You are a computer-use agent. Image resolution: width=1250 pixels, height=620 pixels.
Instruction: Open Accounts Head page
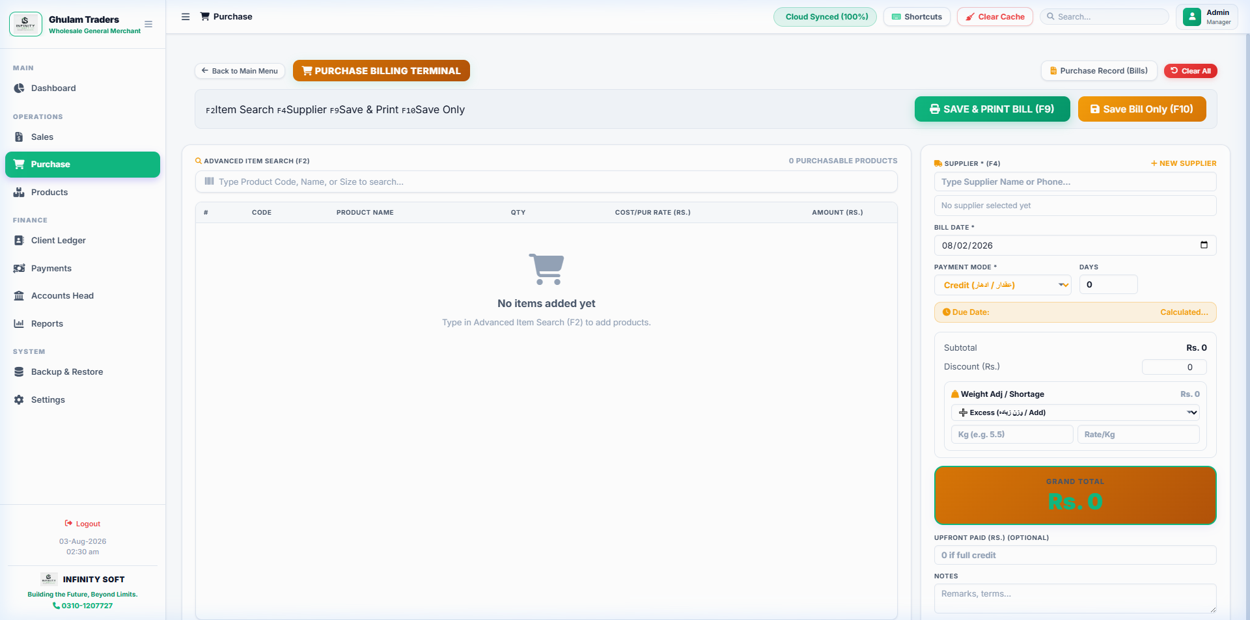coord(83,296)
